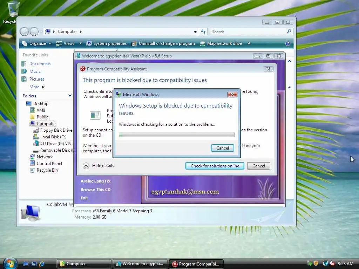Image resolution: width=359 pixels, height=269 pixels.
Task: Click Uninstall or change a program
Action: pos(163,43)
